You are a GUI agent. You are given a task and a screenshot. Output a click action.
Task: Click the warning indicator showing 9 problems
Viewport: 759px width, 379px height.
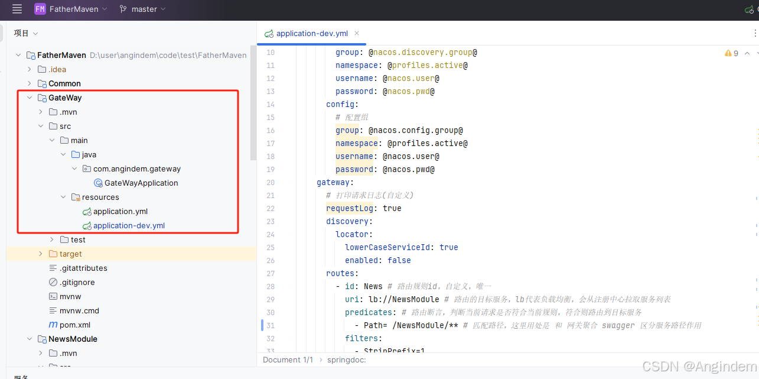[x=732, y=53]
